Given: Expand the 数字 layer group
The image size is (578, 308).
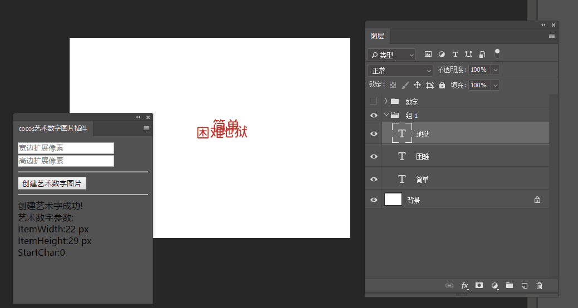Looking at the screenshot, I should (x=386, y=101).
